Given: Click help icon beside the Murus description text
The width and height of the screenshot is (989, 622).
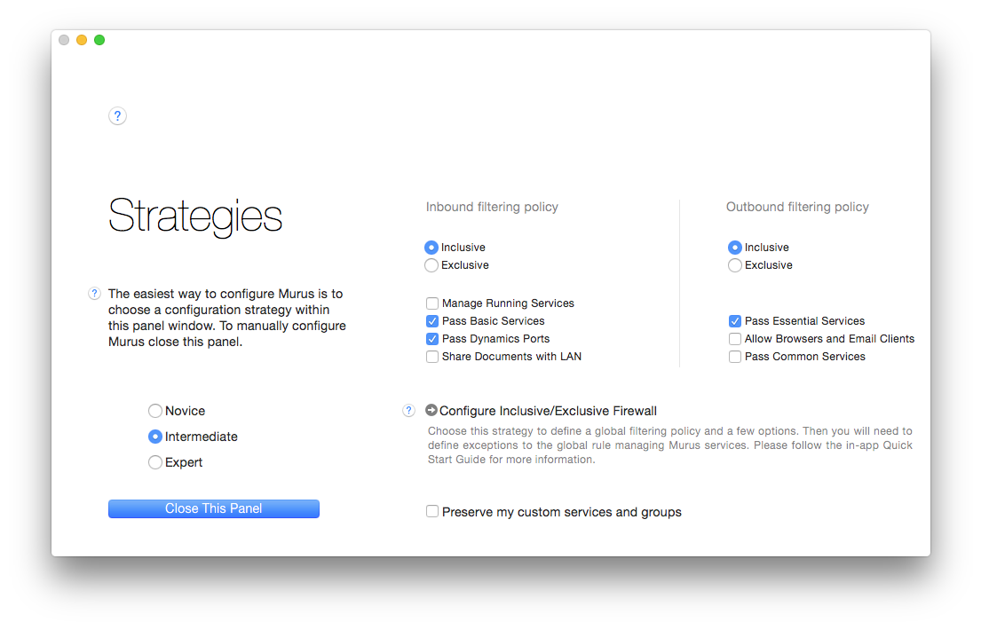Looking at the screenshot, I should [x=95, y=294].
